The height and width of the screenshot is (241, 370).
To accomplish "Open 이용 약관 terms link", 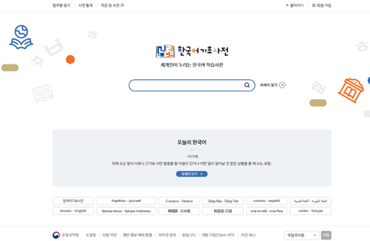I will pos(109,235).
